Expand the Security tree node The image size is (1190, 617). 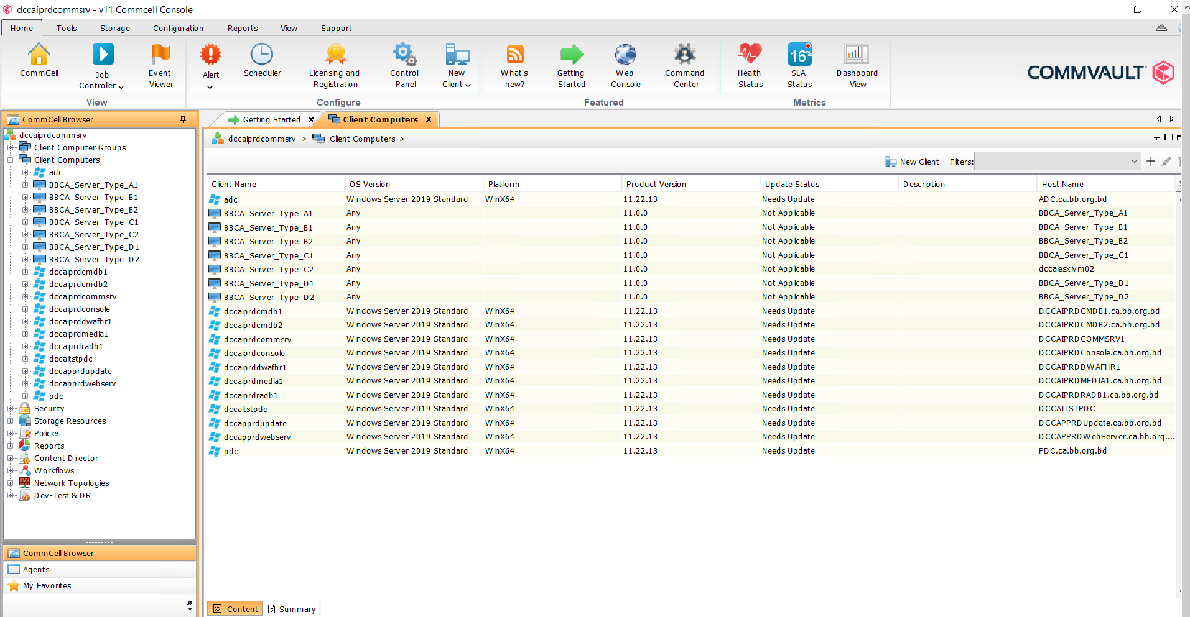(x=11, y=408)
